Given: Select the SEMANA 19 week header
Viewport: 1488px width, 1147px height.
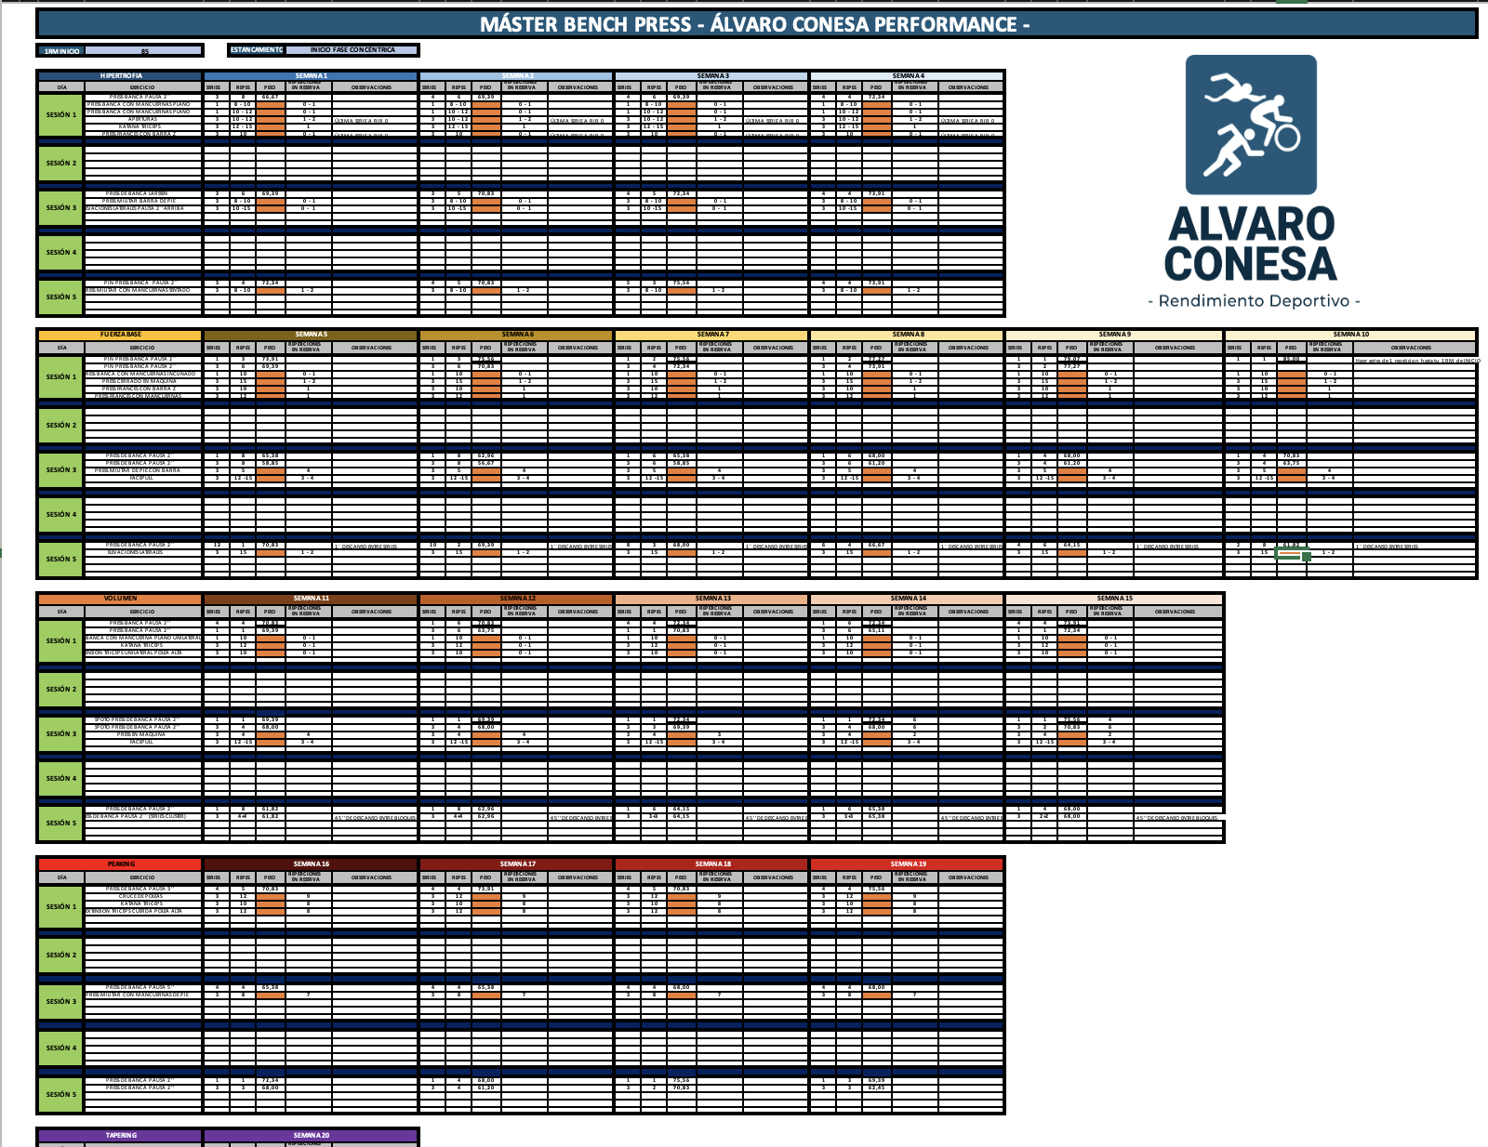Looking at the screenshot, I should [908, 864].
